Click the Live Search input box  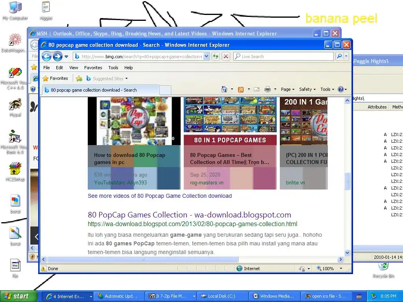[283, 57]
